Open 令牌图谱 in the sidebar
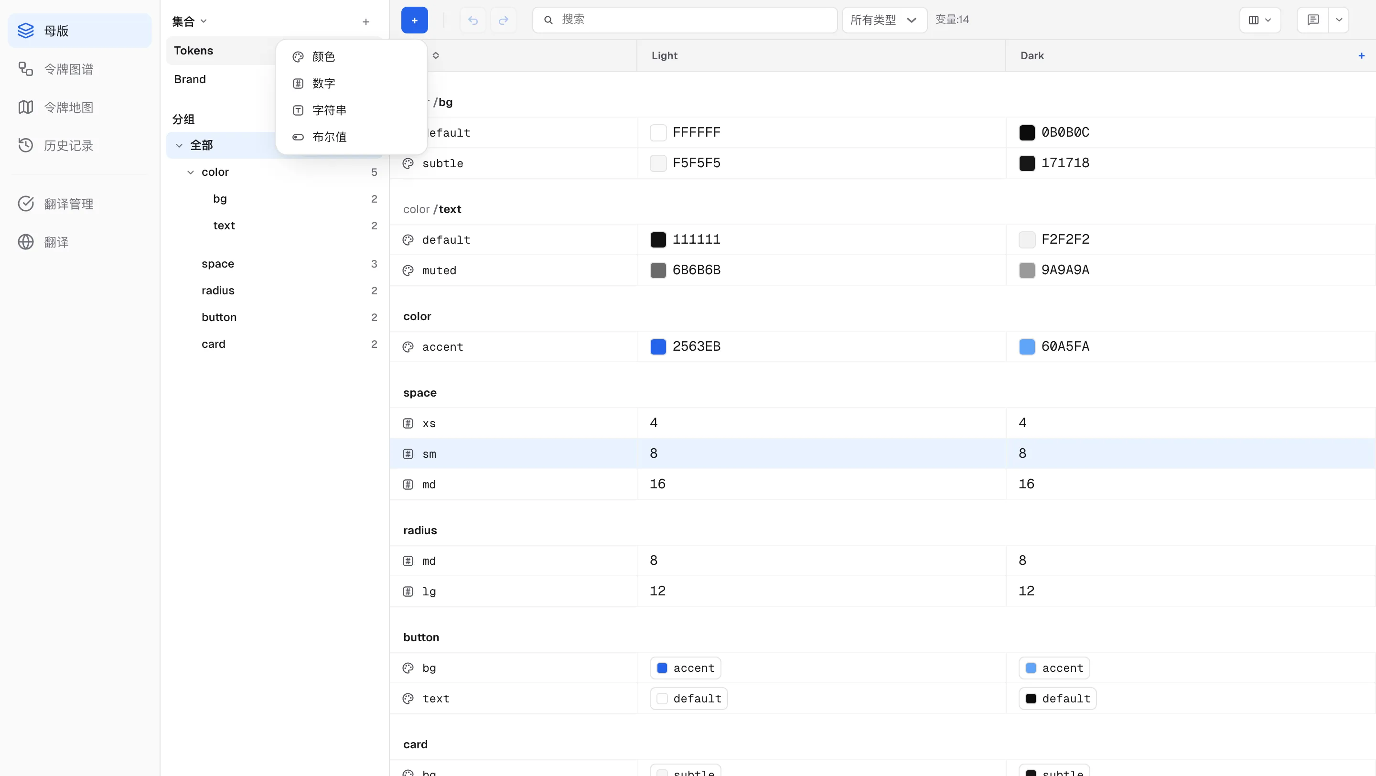The width and height of the screenshot is (1376, 776). tap(80, 69)
